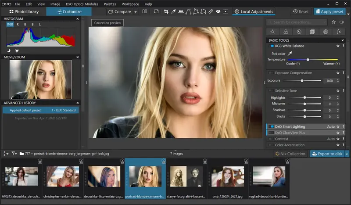Open the Compare dropdown arrow
The height and width of the screenshot is (205, 351).
[136, 12]
